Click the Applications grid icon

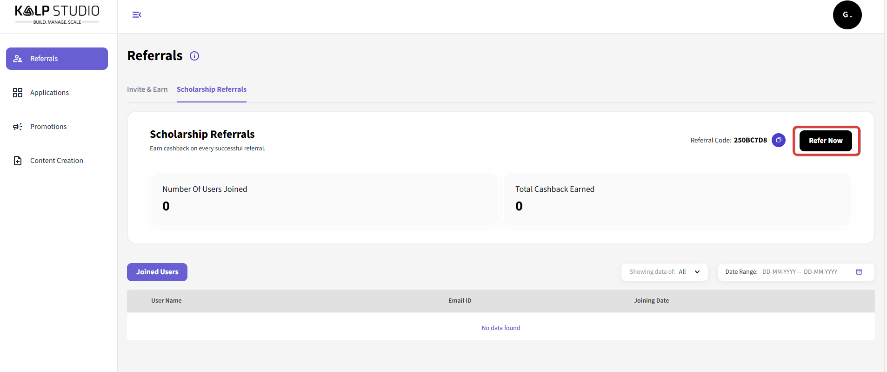18,93
